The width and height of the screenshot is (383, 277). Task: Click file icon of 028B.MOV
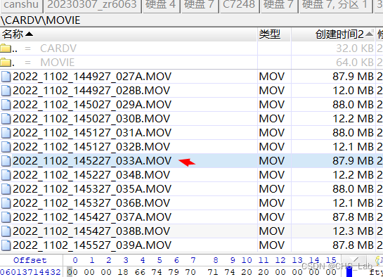click(x=6, y=91)
